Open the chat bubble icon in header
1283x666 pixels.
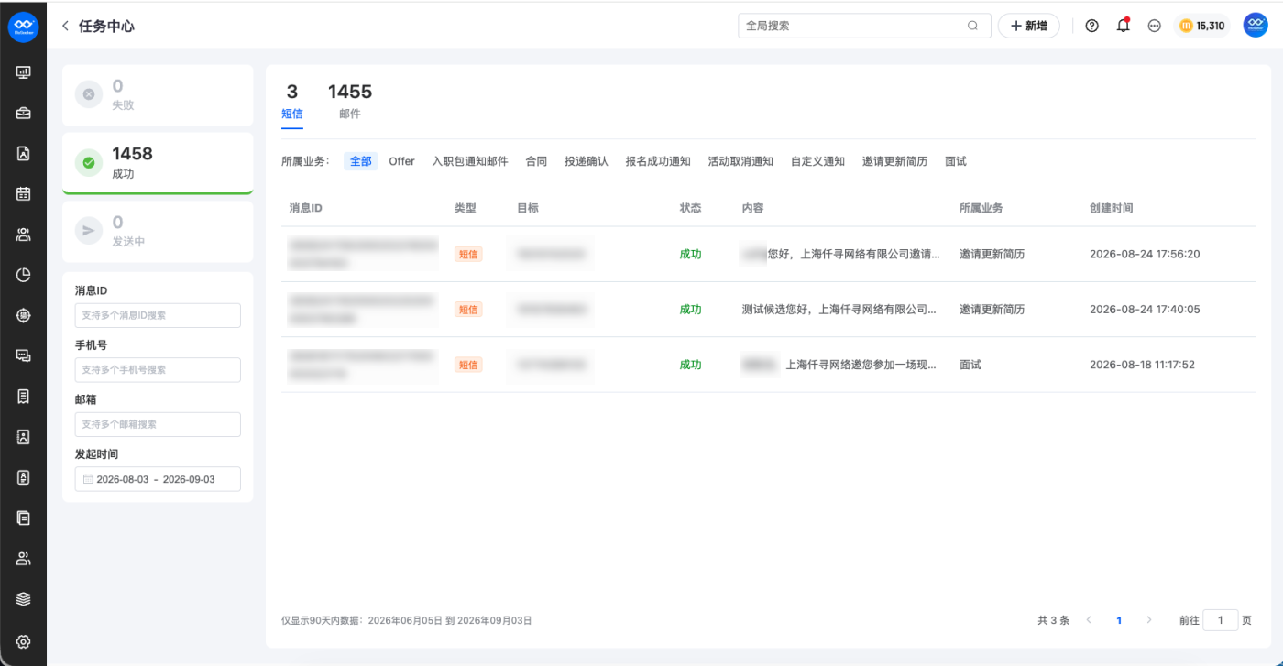pyautogui.click(x=1154, y=26)
